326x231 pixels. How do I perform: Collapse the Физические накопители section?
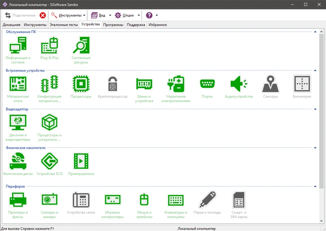click(315, 148)
